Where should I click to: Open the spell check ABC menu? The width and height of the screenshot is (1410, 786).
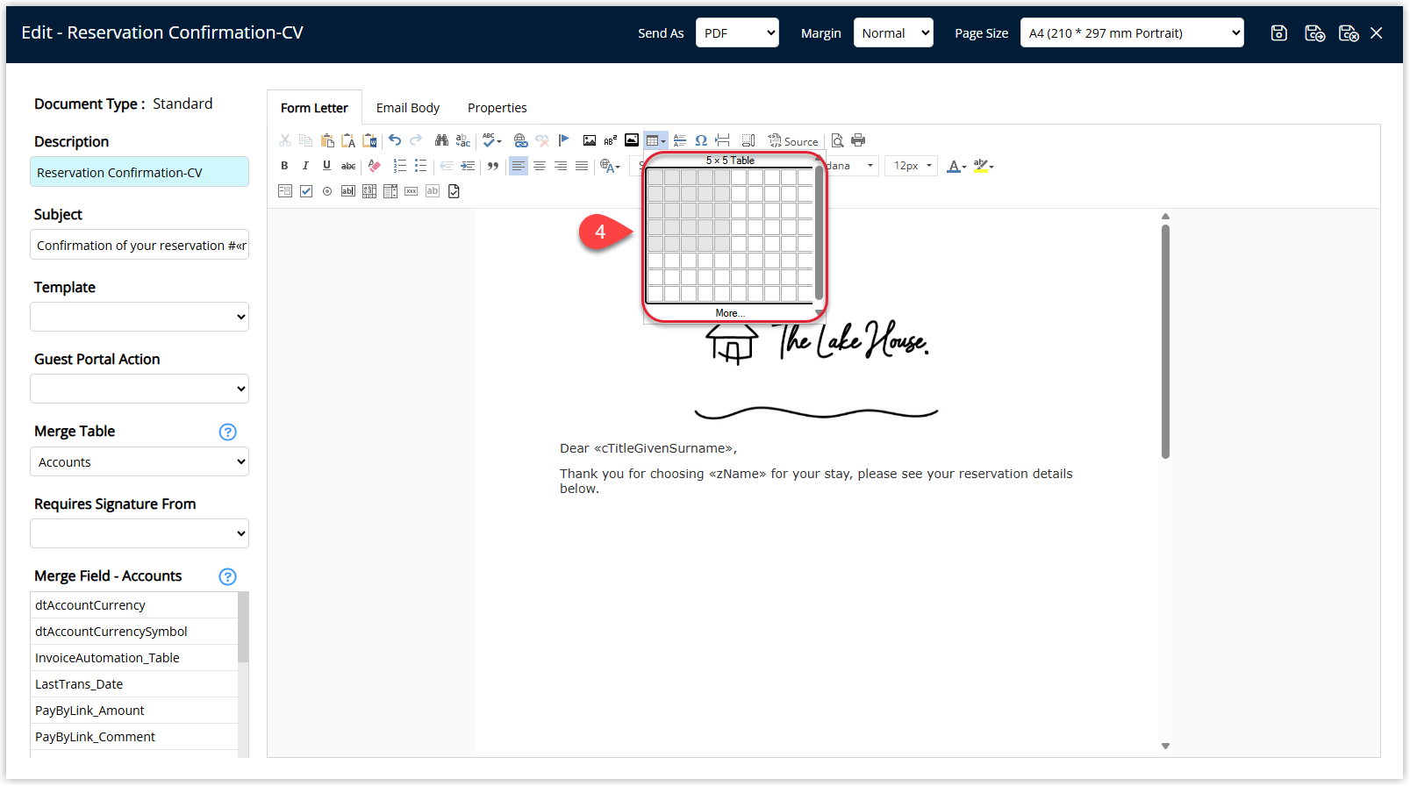[492, 140]
